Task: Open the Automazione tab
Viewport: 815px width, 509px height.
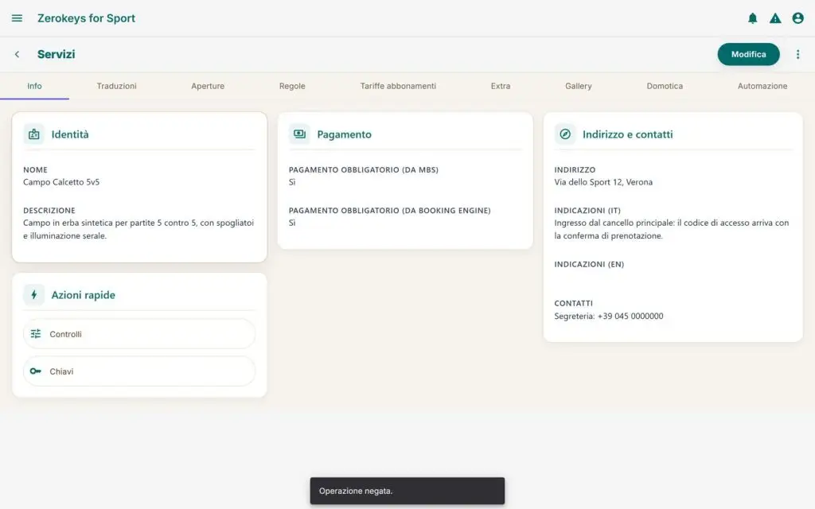Action: pyautogui.click(x=762, y=86)
